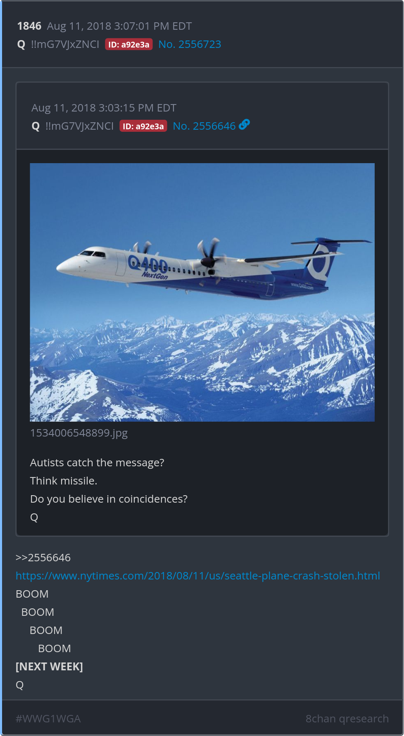Click post number 1846 in the header
The width and height of the screenshot is (404, 736).
coord(29,26)
